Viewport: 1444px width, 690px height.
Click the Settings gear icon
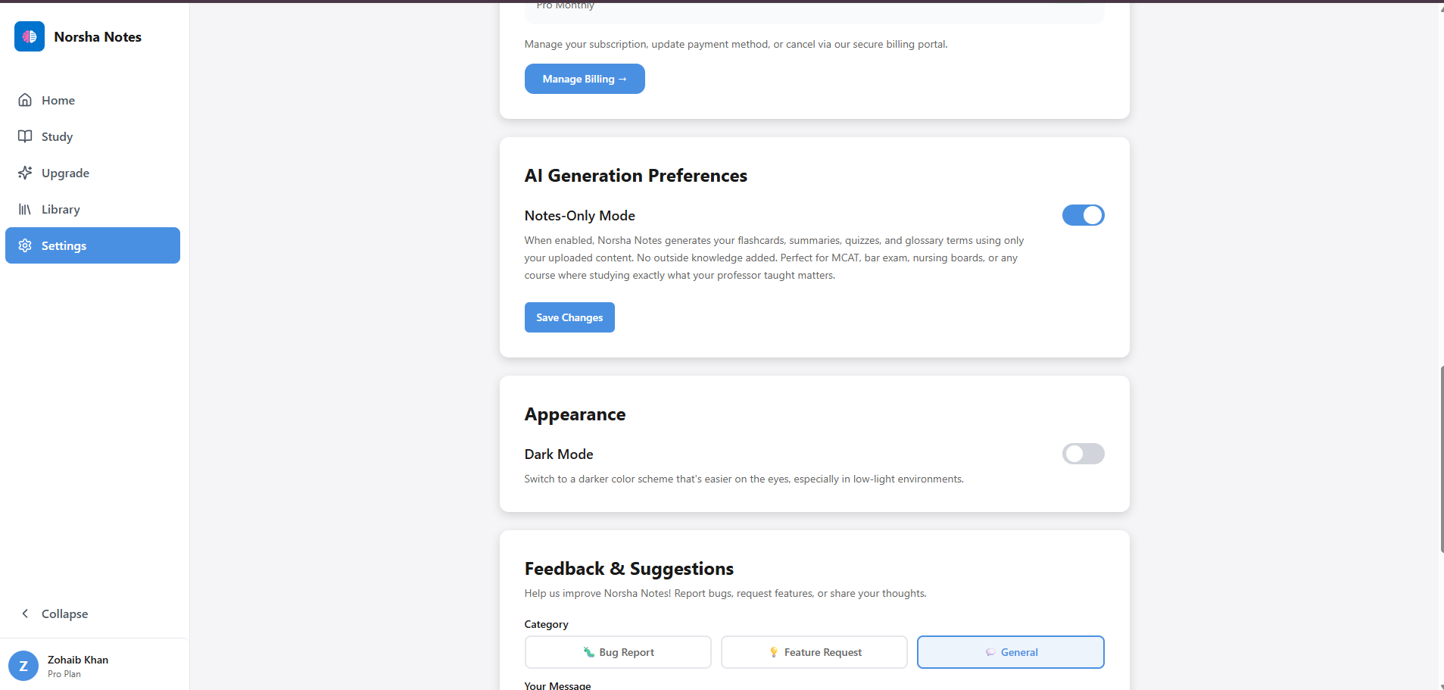pyautogui.click(x=25, y=245)
